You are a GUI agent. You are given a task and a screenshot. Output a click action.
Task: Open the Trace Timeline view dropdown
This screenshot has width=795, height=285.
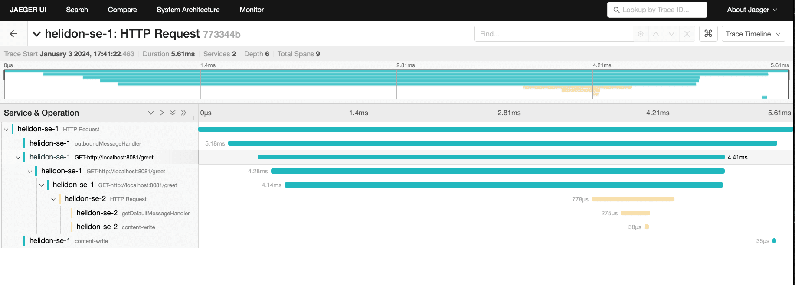coord(753,34)
